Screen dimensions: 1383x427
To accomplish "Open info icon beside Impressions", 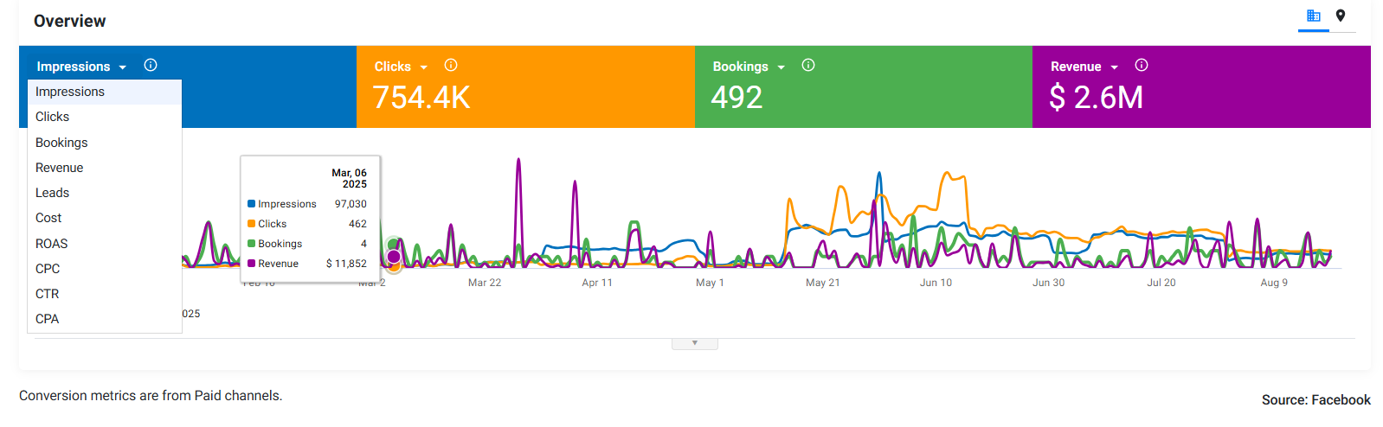I will 151,65.
